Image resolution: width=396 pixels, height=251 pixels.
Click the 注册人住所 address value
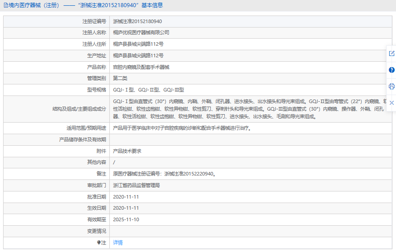pyautogui.click(x=138, y=44)
